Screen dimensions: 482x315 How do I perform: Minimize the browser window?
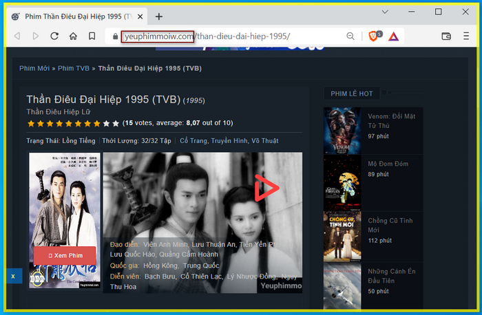(x=411, y=12)
